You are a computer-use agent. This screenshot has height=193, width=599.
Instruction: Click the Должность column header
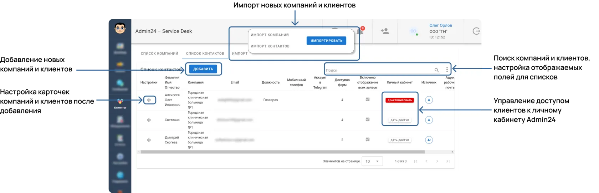click(x=271, y=82)
